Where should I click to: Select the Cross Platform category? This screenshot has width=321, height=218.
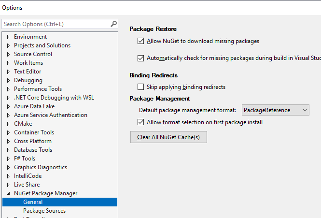(x=33, y=141)
